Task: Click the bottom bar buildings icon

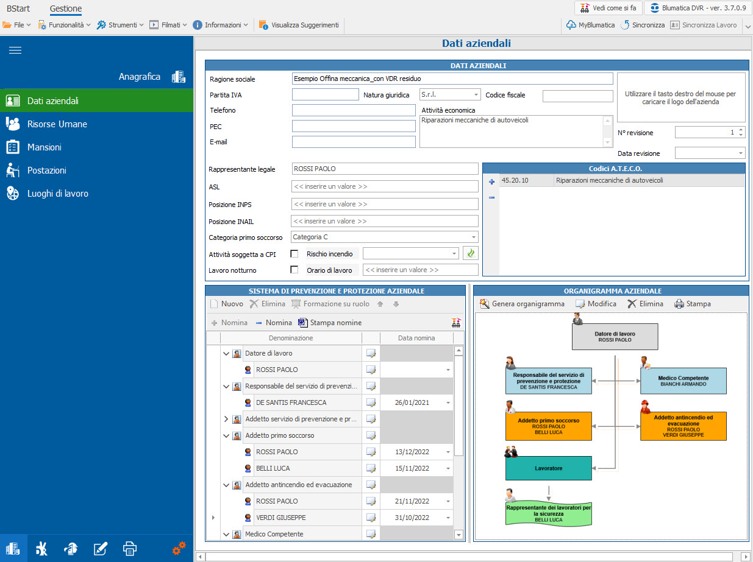Action: 13,549
